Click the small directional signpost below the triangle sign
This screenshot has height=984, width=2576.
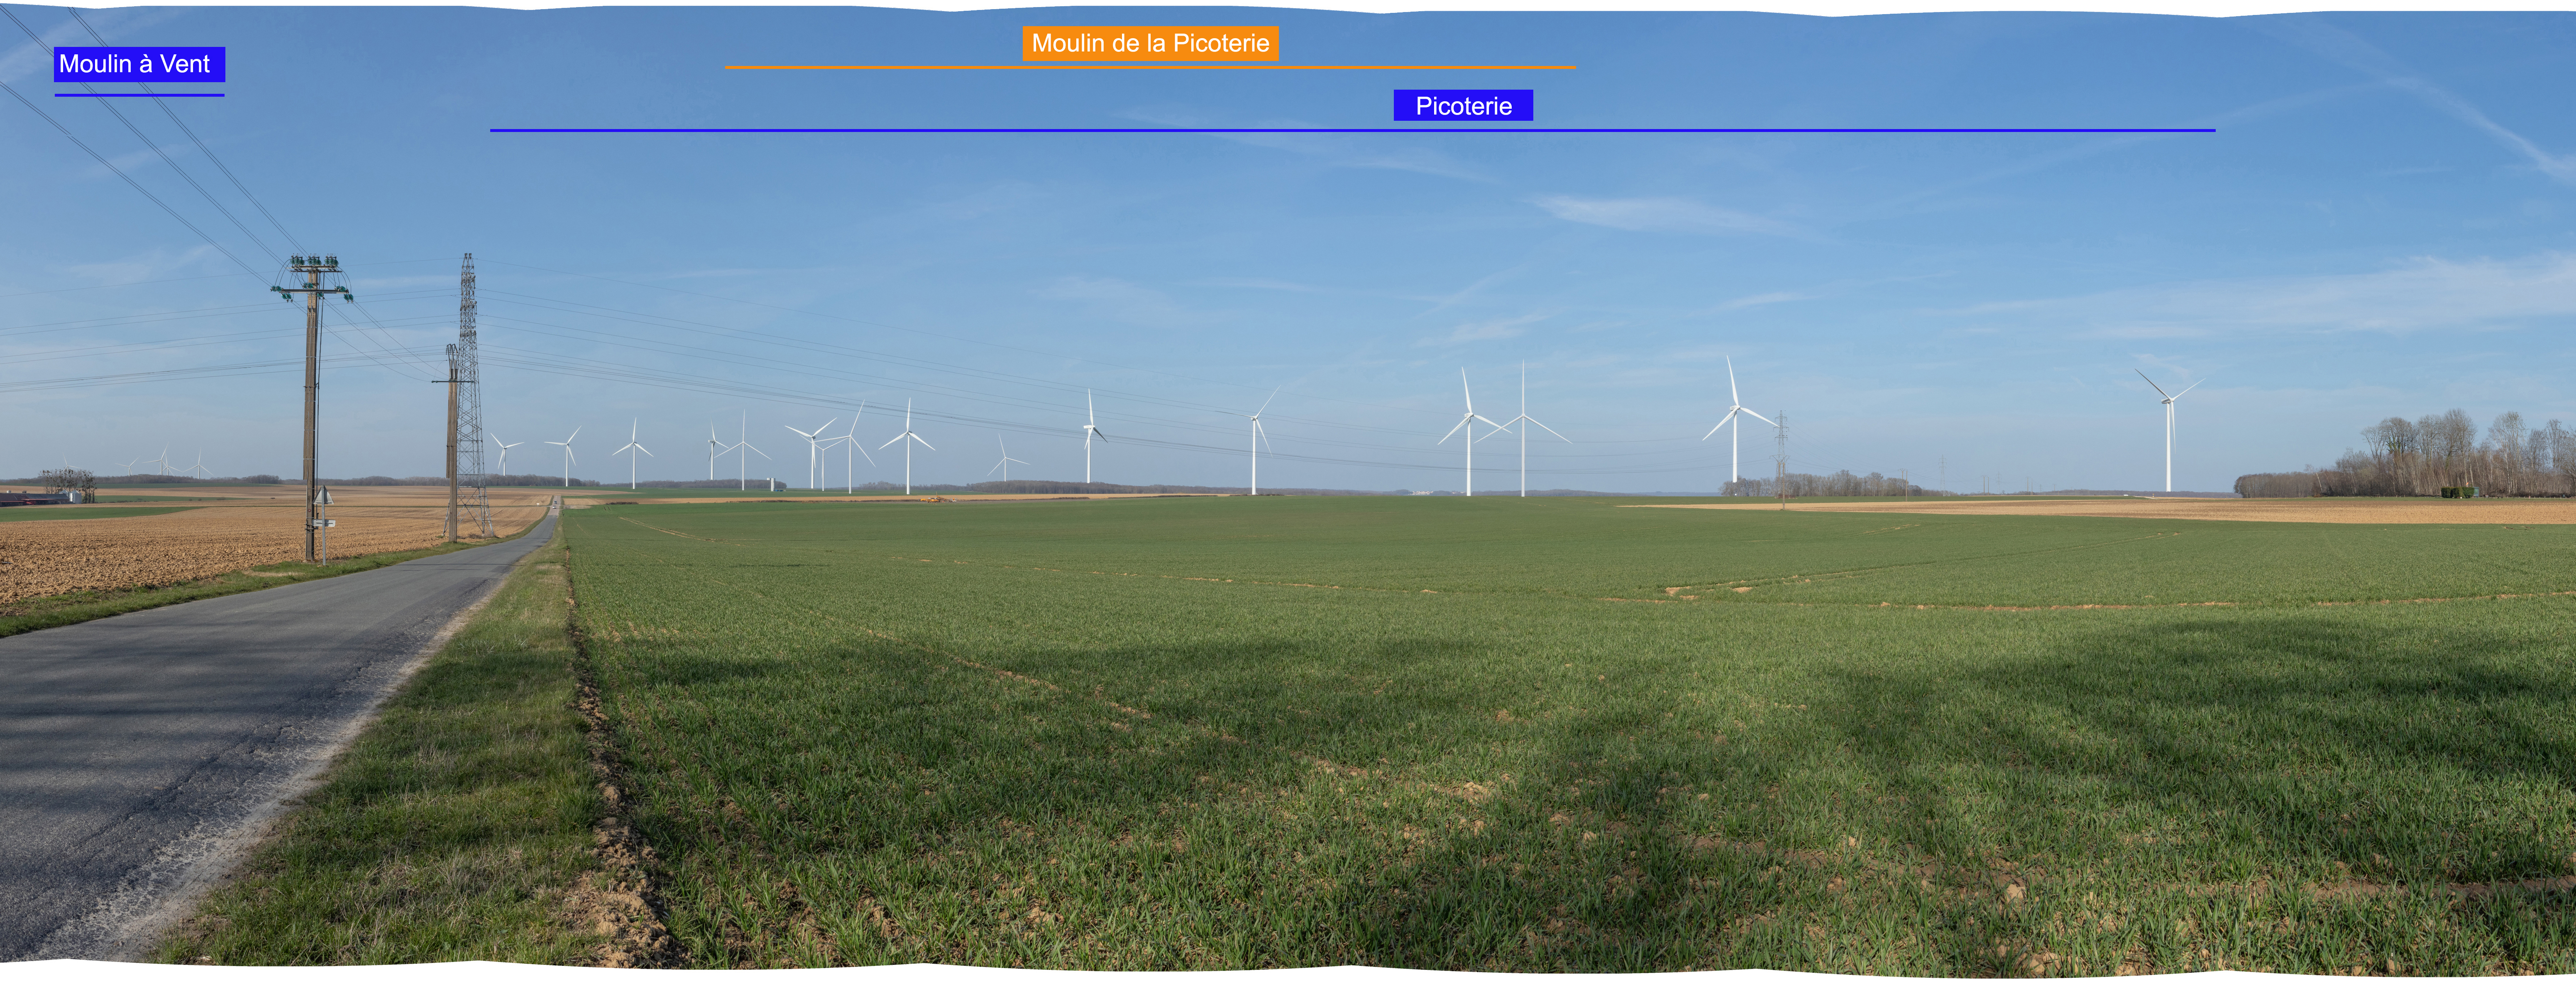click(x=324, y=523)
